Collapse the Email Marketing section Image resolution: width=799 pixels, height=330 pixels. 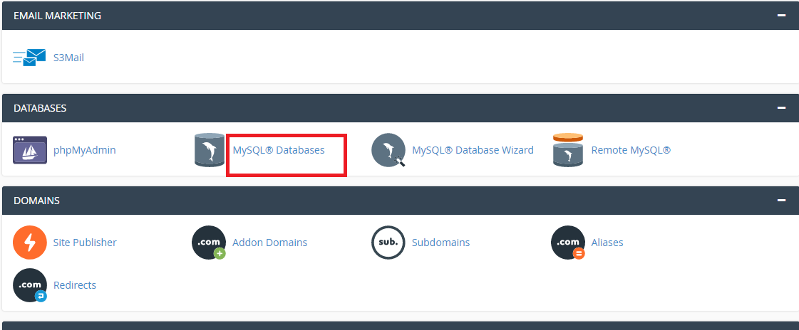coord(781,15)
